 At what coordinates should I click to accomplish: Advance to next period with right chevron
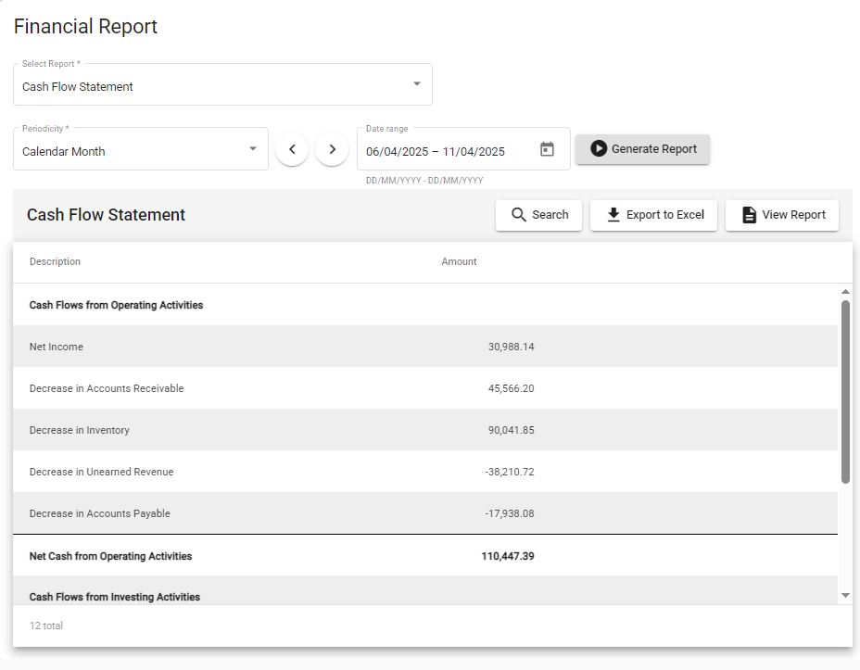332,149
